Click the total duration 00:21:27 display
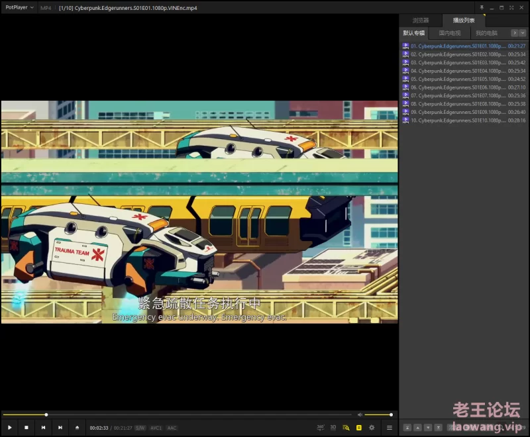The height and width of the screenshot is (437, 530). (123, 428)
